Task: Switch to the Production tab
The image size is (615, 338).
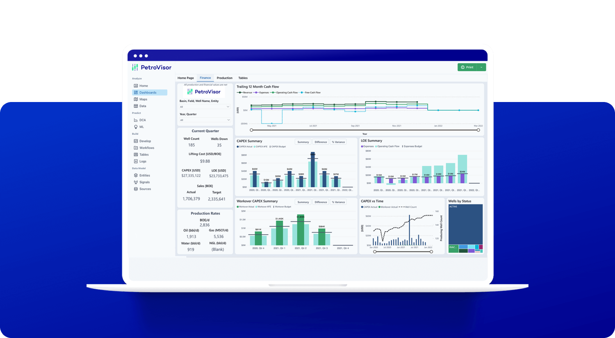Action: tap(224, 78)
